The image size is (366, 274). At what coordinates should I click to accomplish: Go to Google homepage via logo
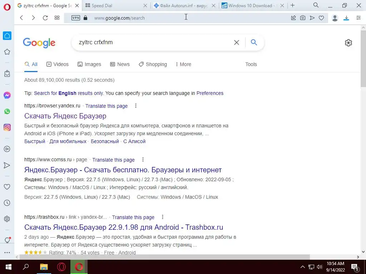[39, 43]
